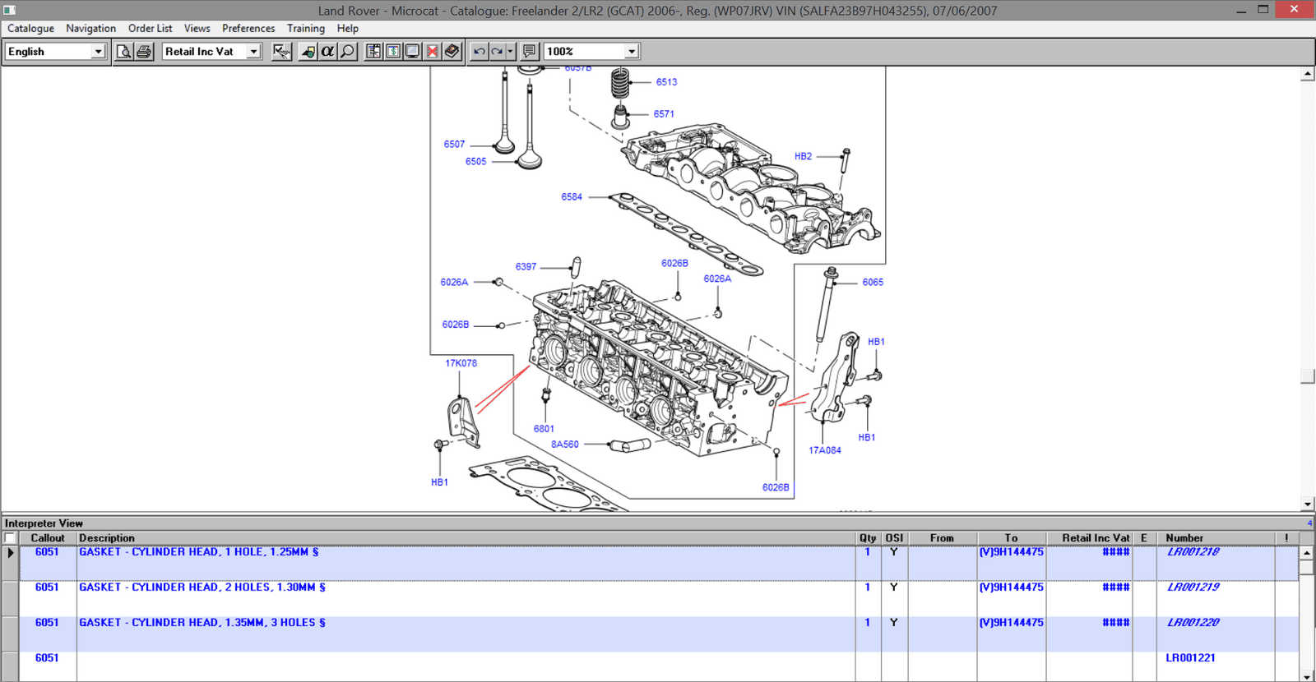Click callout 17A084 bracket label
Viewport: 1316px width, 682px height.
[824, 450]
